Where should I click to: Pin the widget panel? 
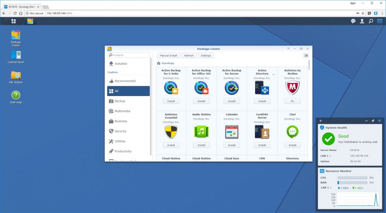pyautogui.click(x=373, y=121)
